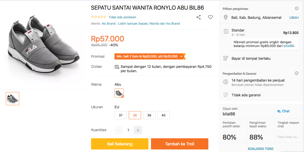Select EU size 39
The width and height of the screenshot is (304, 152).
point(149,115)
